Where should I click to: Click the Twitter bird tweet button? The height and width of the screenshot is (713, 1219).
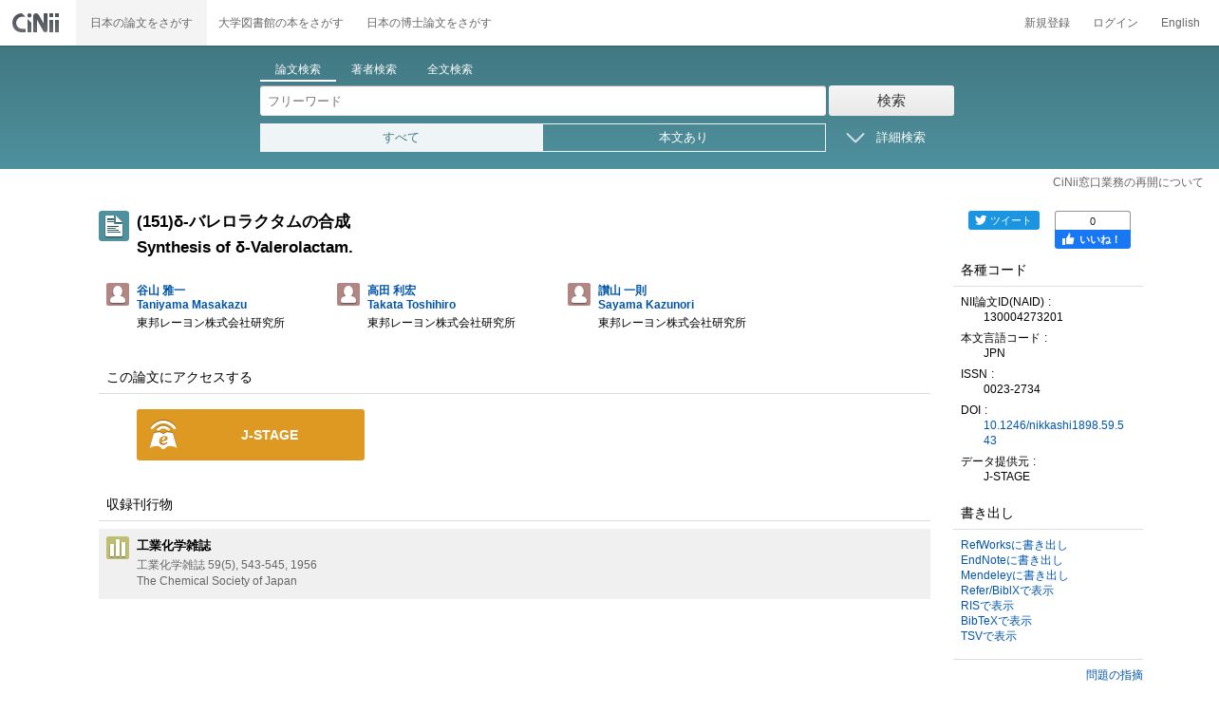pos(1003,220)
